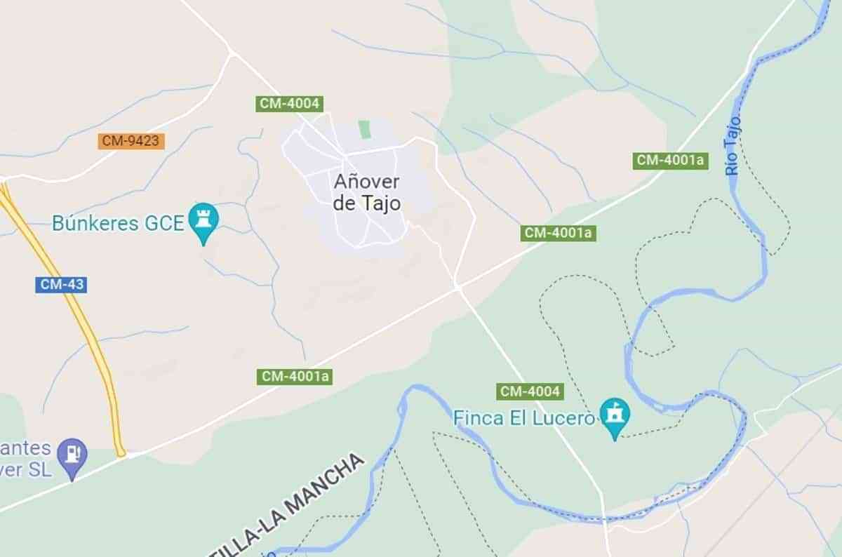Click the blue CM-43 highway shield
This screenshot has height=557, width=842.
pos(60,285)
